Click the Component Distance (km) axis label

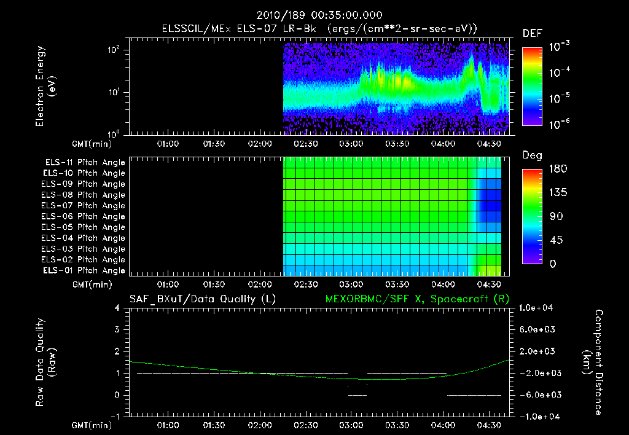[593, 362]
